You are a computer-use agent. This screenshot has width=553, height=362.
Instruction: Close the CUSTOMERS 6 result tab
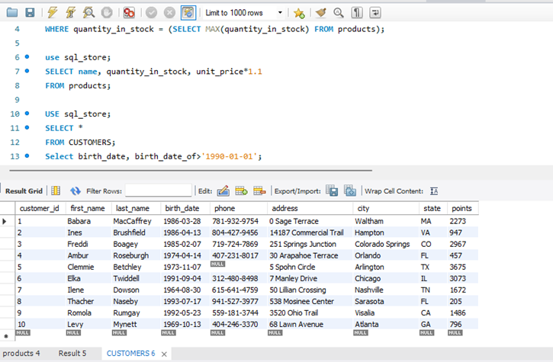(164, 354)
